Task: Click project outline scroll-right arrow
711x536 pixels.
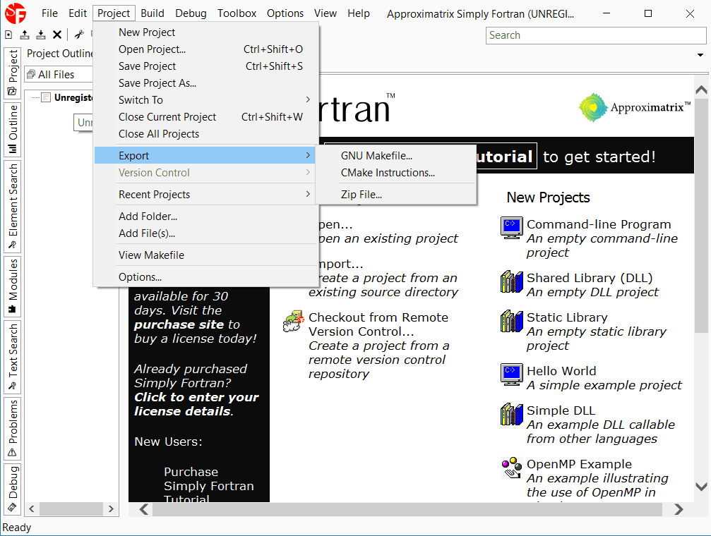Action: pos(111,508)
